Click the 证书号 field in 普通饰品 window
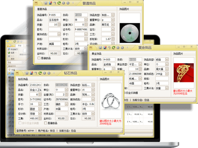 (81, 29)
